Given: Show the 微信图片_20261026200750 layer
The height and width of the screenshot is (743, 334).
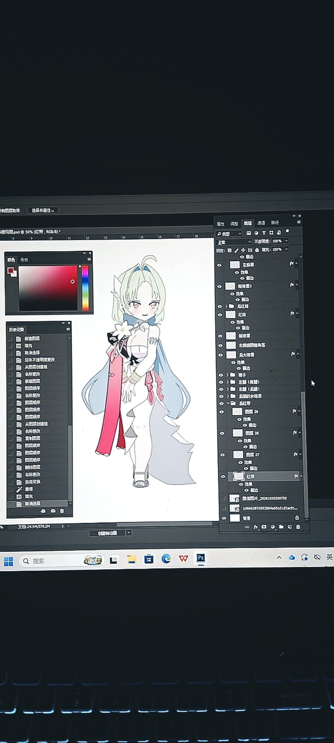Looking at the screenshot, I should point(224,498).
